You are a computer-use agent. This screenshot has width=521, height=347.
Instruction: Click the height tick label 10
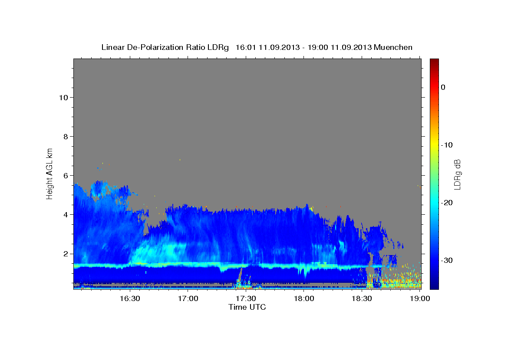click(65, 98)
